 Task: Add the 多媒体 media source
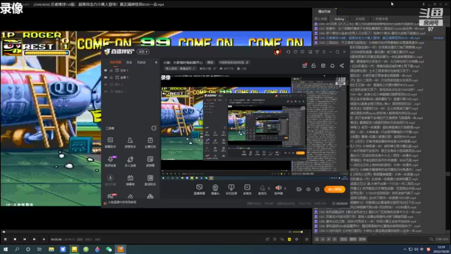247,190
